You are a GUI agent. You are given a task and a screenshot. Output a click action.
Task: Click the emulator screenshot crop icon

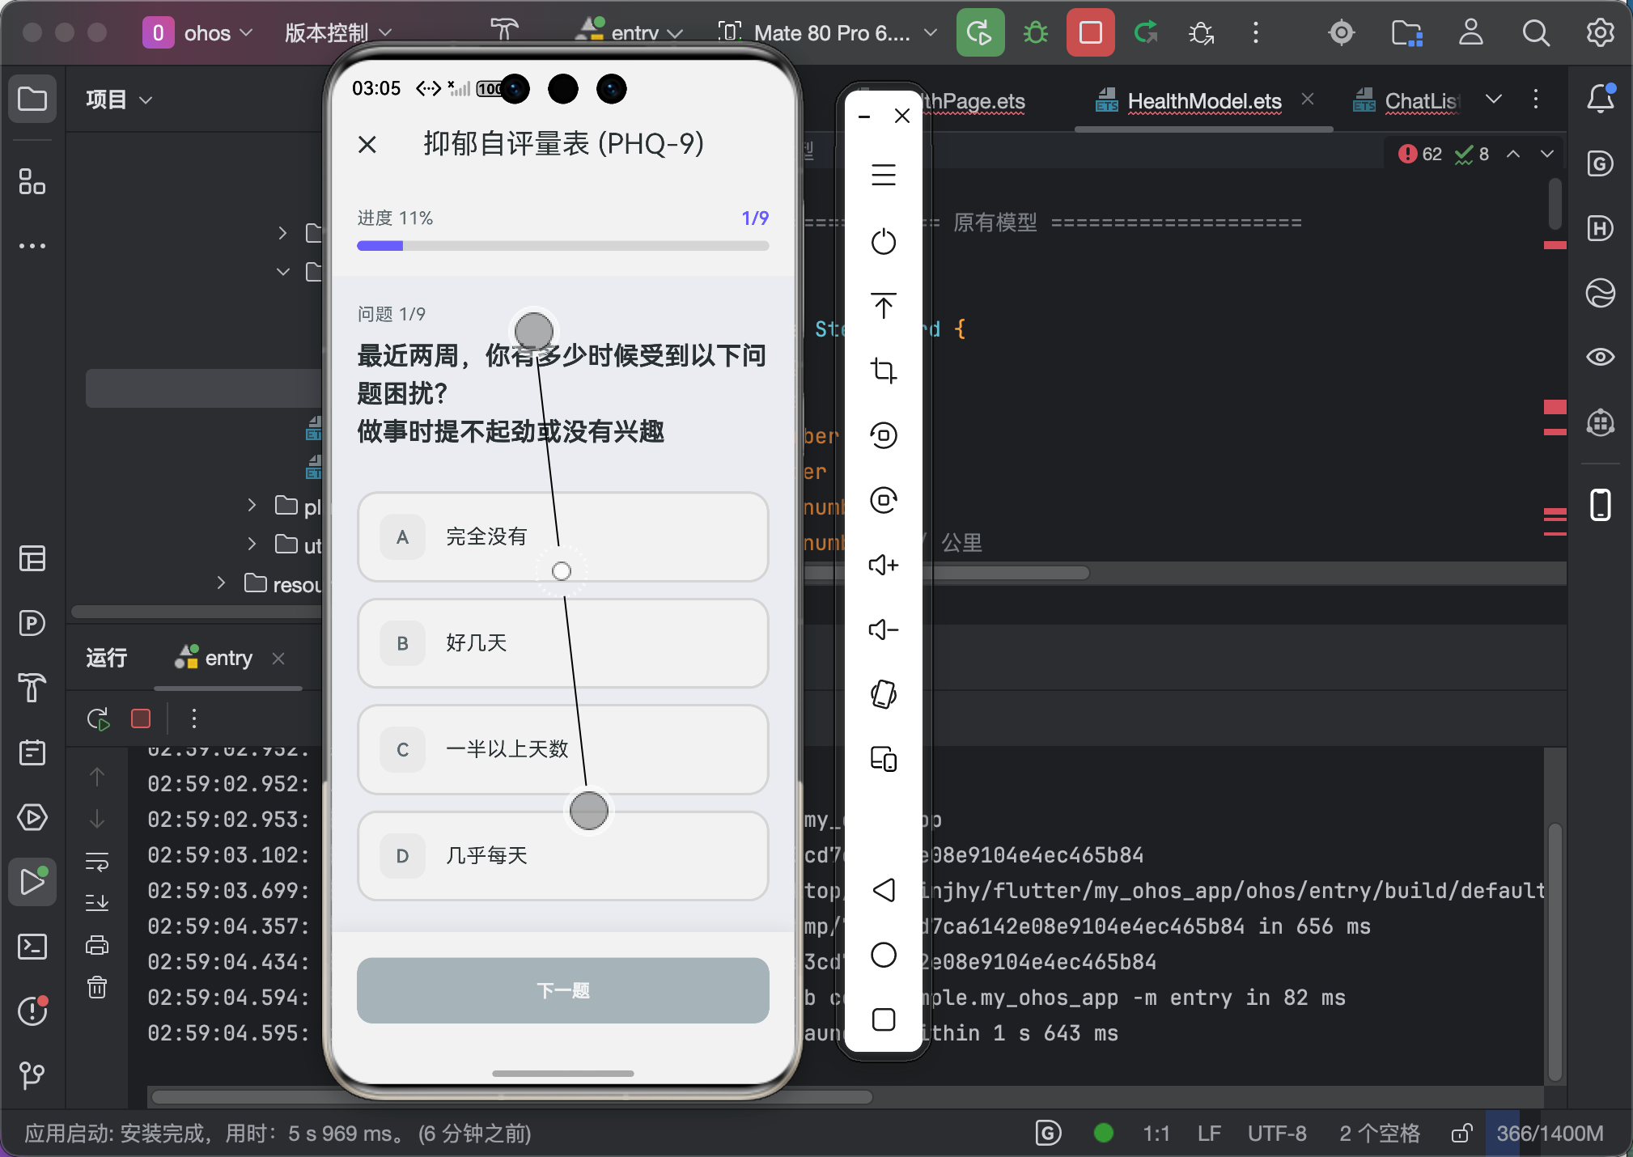pos(884,371)
